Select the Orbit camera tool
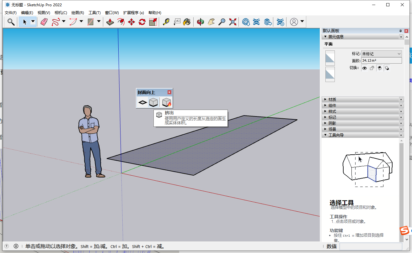This screenshot has height=253, width=412. tap(201, 22)
